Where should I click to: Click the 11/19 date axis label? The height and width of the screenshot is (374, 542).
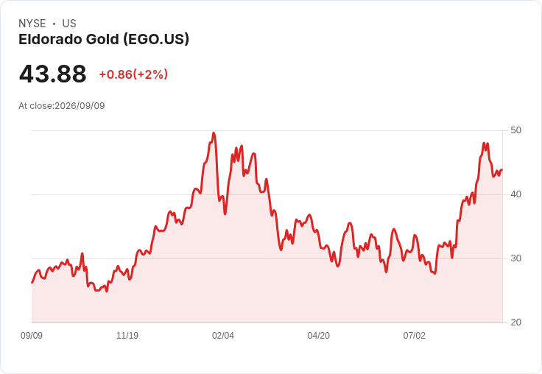tap(127, 335)
